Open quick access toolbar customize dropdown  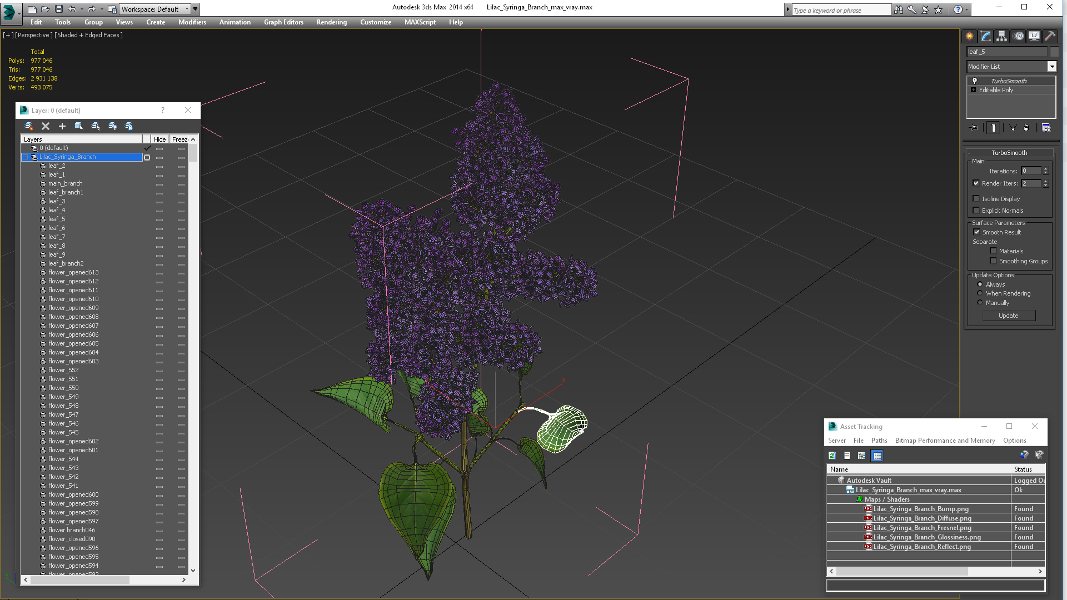pyautogui.click(x=196, y=9)
